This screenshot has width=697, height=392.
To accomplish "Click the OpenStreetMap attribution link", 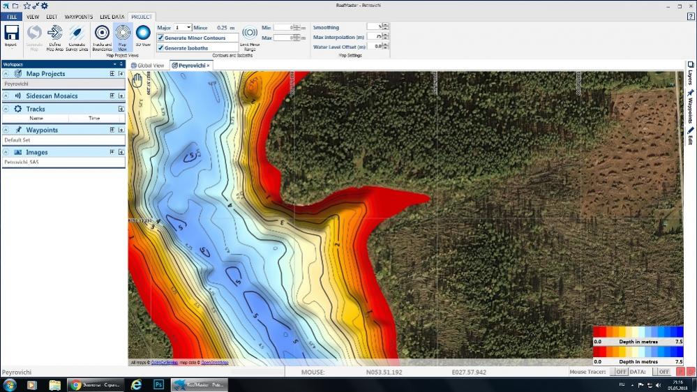I will tap(215, 363).
